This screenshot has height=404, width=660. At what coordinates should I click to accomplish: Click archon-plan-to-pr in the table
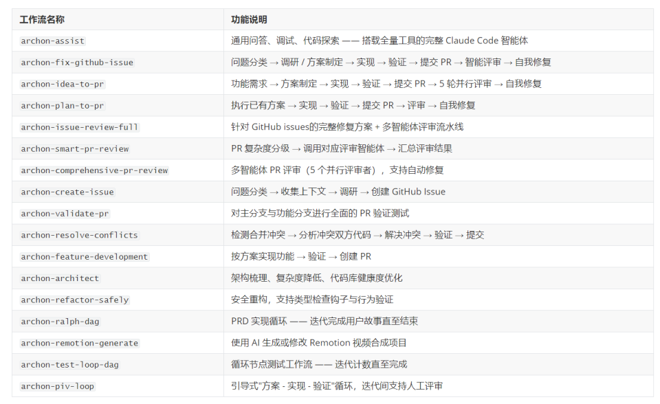click(x=63, y=106)
